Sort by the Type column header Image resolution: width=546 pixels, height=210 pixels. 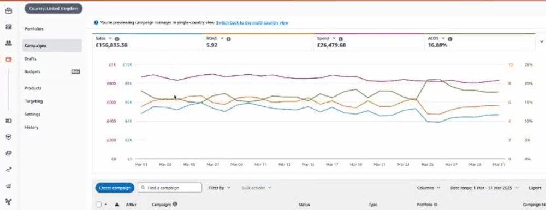point(373,205)
